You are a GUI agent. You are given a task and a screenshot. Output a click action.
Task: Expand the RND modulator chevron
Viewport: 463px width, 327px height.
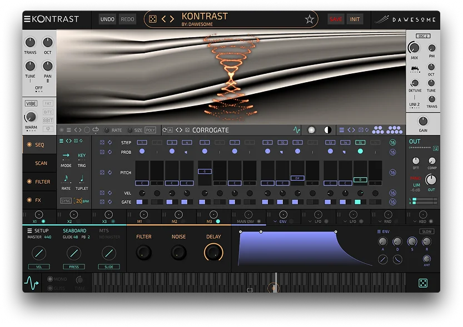380,222
